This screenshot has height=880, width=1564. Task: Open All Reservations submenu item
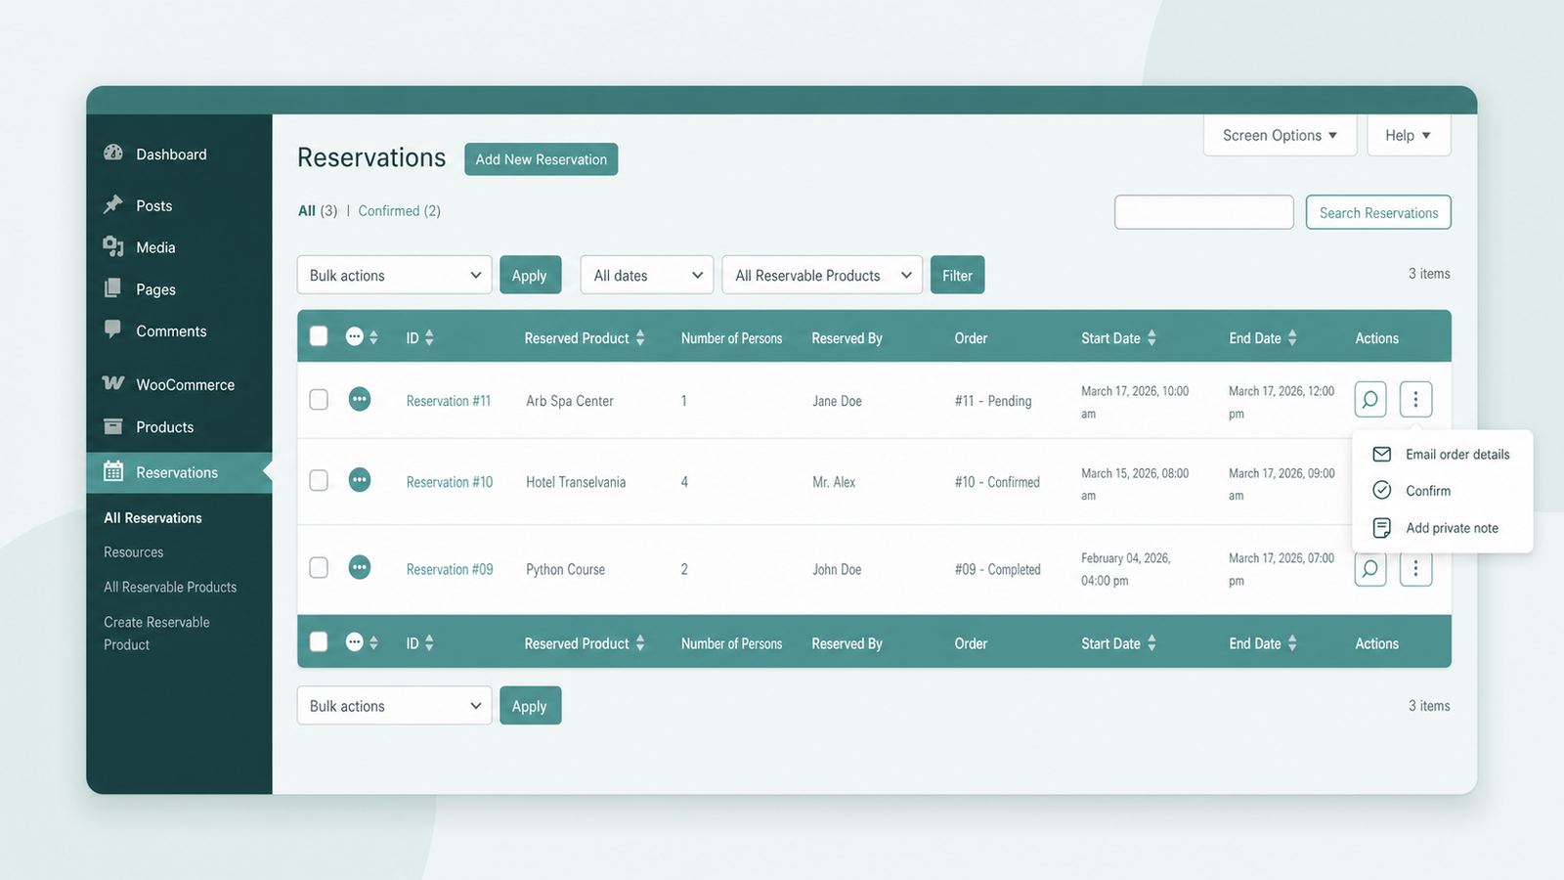point(152,517)
